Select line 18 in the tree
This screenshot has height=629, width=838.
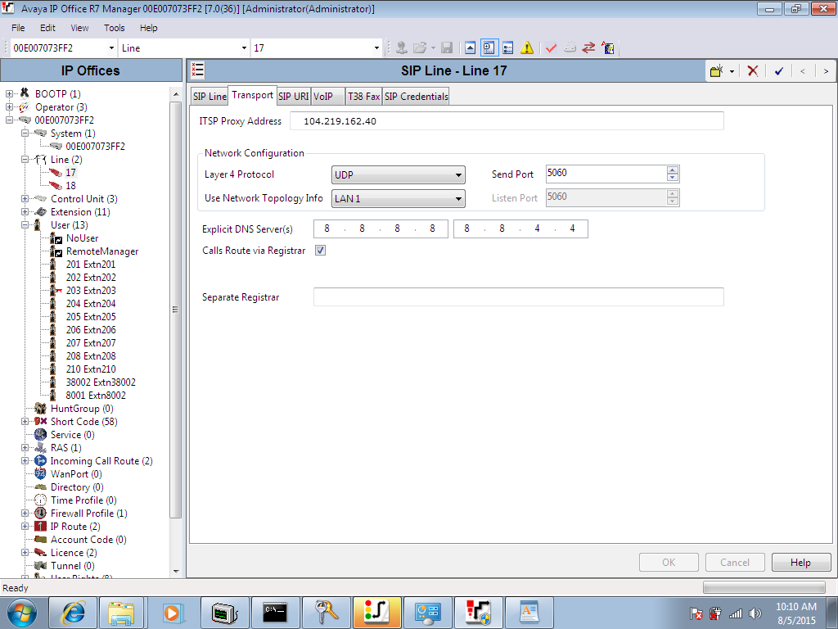click(x=70, y=186)
